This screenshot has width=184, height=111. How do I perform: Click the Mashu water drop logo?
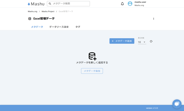pos(29,4)
